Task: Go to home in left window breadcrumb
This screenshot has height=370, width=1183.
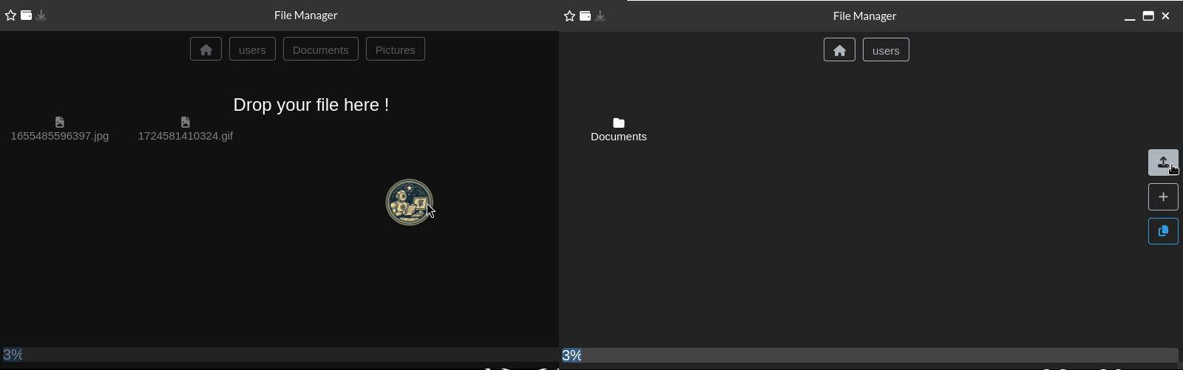Action: 206,49
